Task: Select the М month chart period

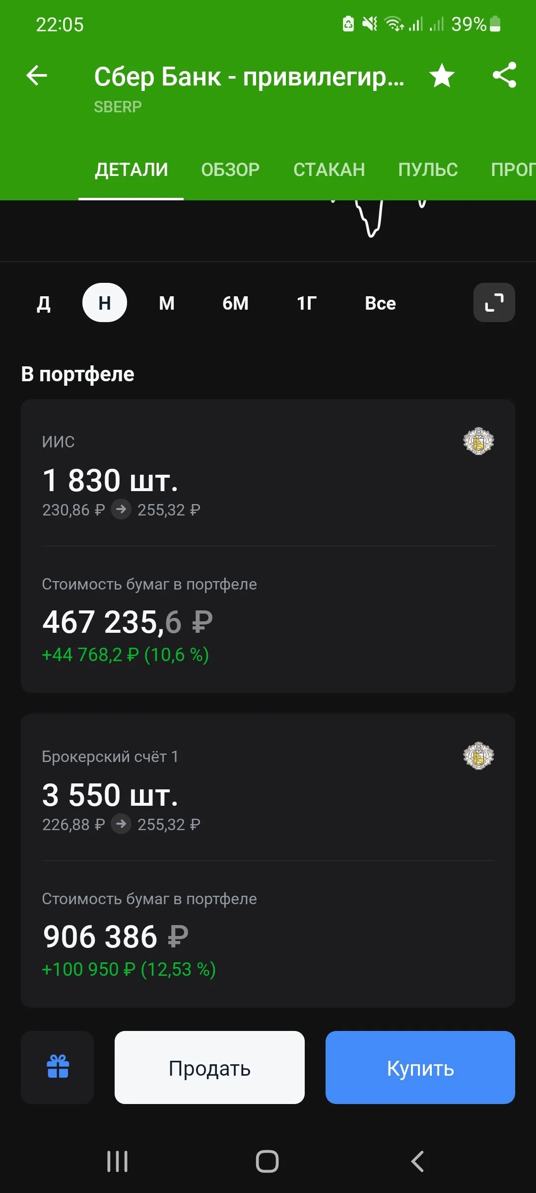Action: 167,303
